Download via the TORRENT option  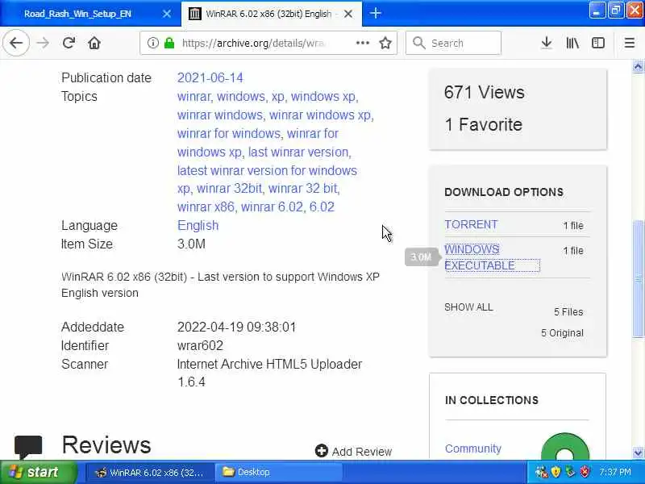pos(471,225)
